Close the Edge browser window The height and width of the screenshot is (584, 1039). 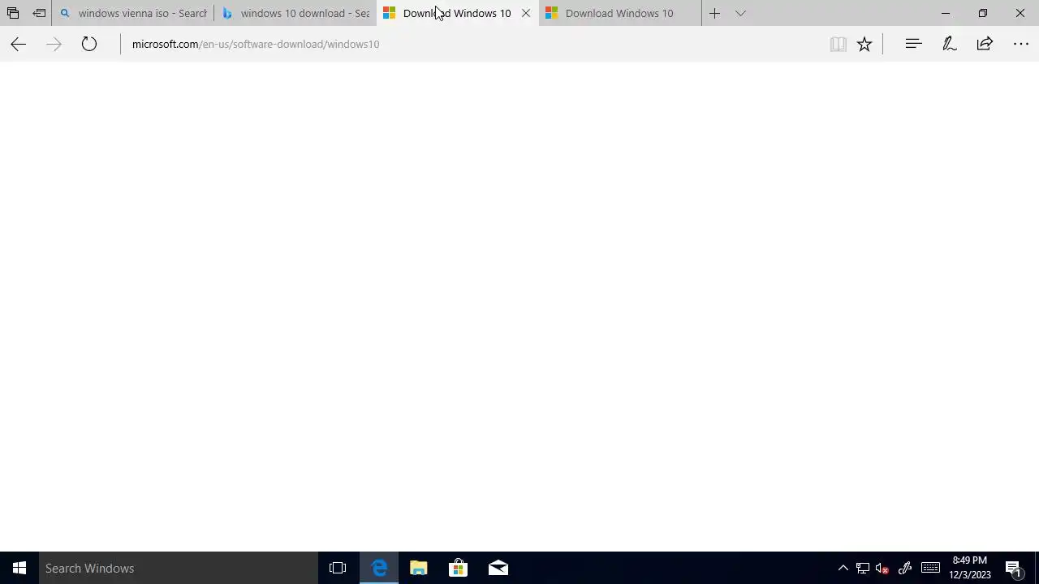pyautogui.click(x=1020, y=13)
